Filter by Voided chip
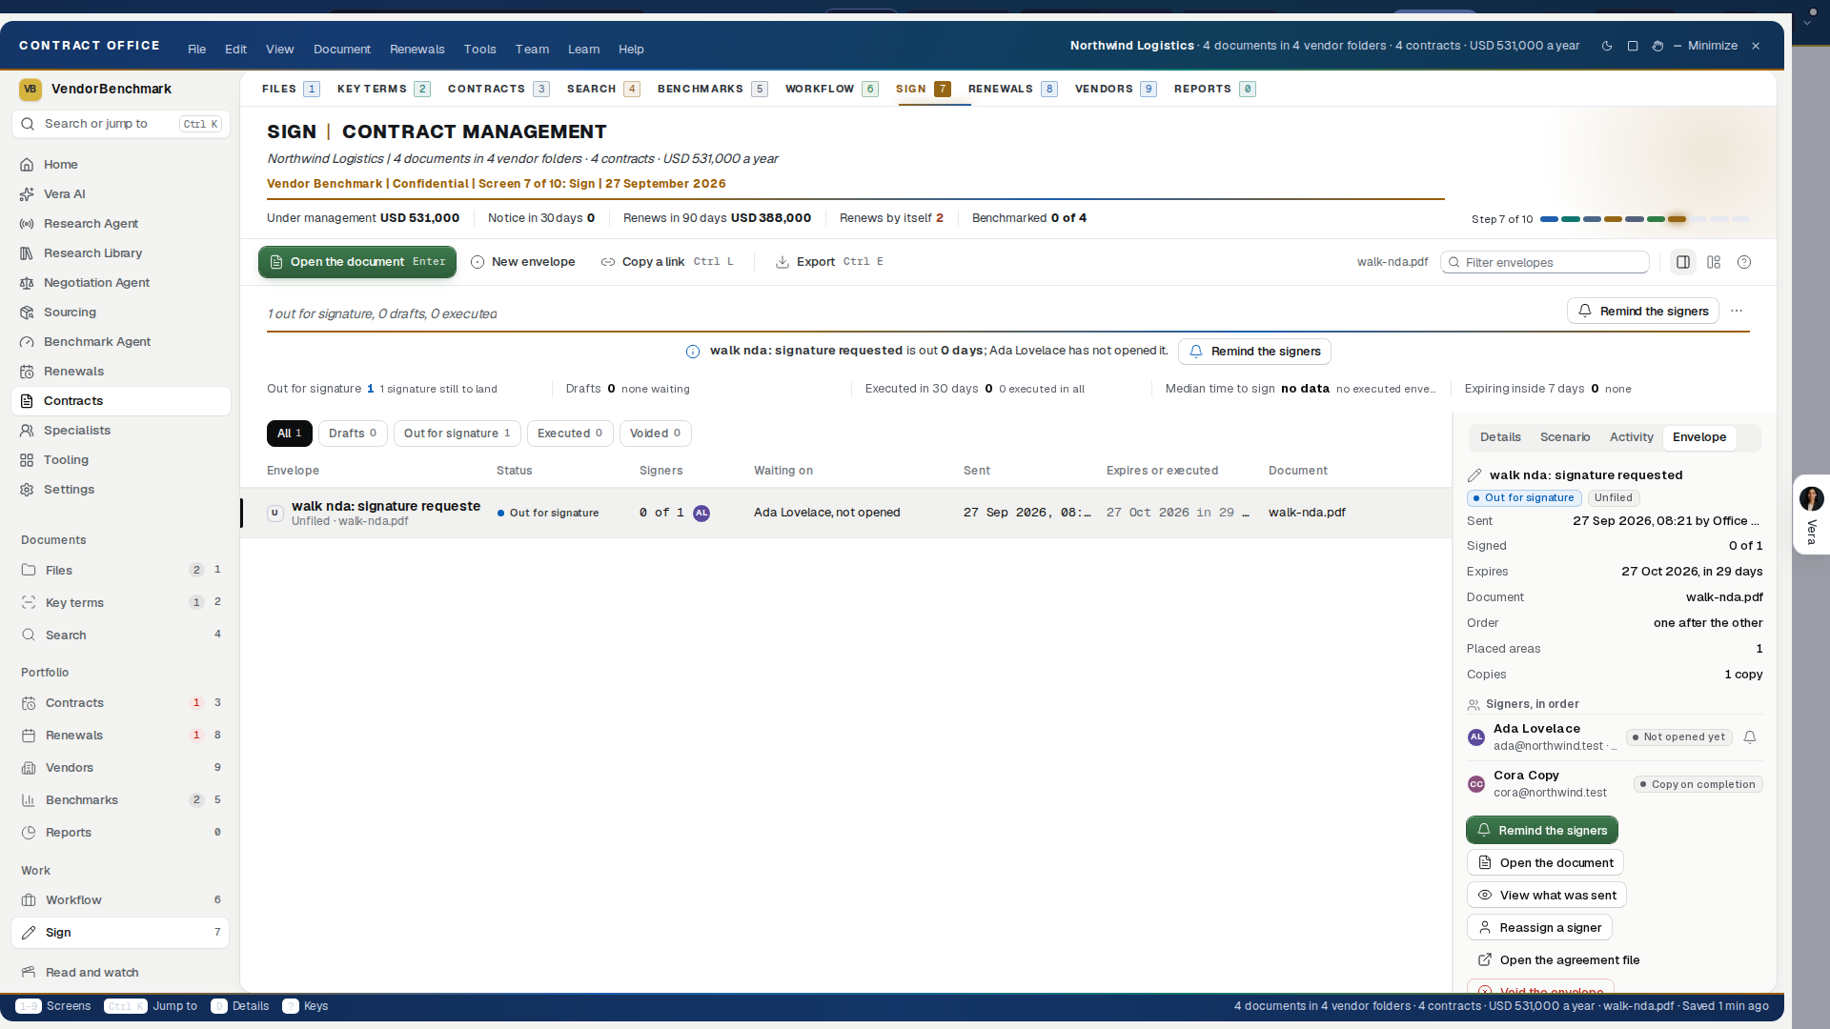Image resolution: width=1830 pixels, height=1029 pixels. coord(656,434)
